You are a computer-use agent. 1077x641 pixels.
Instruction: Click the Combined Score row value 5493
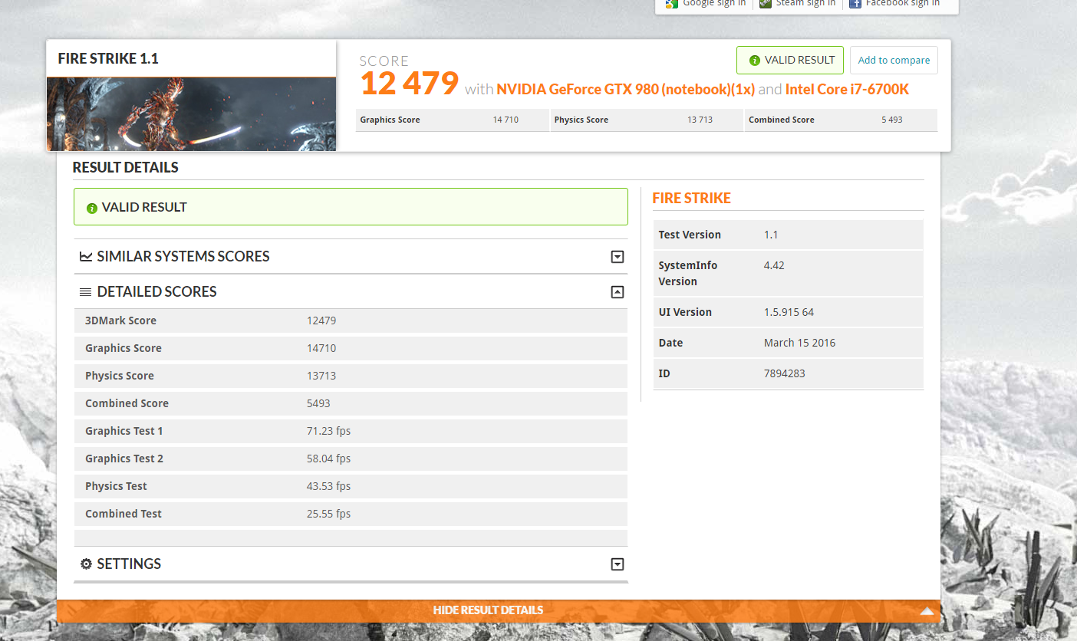[x=318, y=403]
